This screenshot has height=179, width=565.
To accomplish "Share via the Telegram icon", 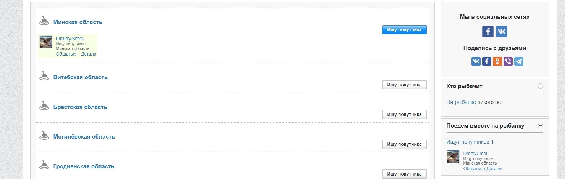I will pos(519,61).
